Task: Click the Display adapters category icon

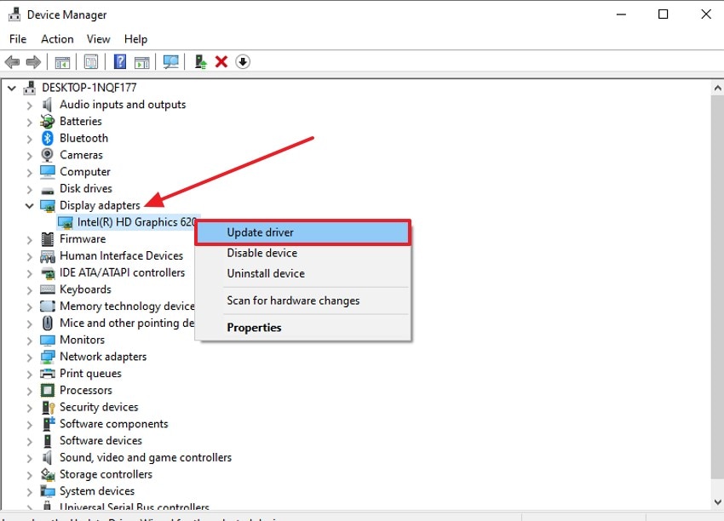Action: coord(48,206)
